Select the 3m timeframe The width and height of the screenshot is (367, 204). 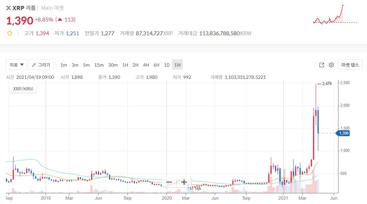tap(75, 65)
